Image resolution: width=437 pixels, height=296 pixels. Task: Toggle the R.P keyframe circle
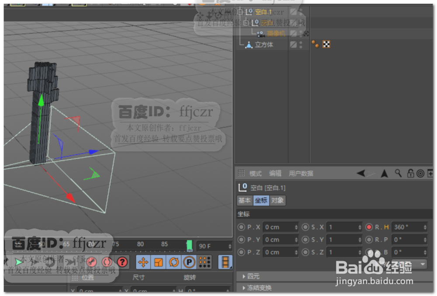[x=369, y=240]
